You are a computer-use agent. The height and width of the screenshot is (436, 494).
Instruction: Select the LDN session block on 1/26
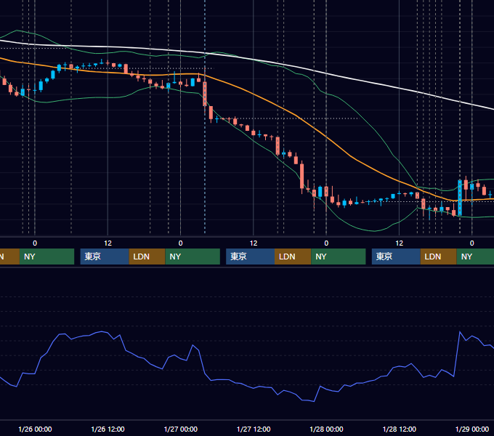tap(147, 257)
